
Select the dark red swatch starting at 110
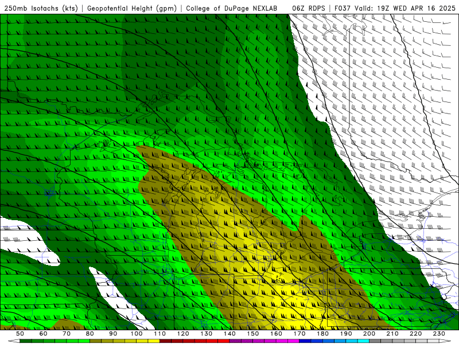[x=165, y=341]
